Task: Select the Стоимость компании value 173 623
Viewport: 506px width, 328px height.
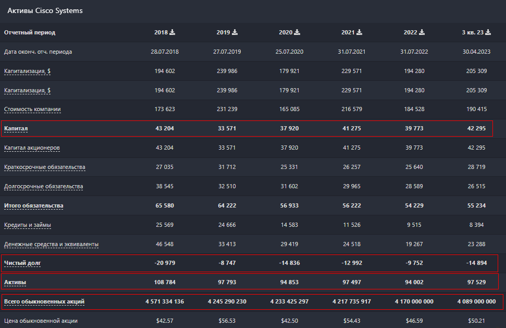Action: click(165, 109)
